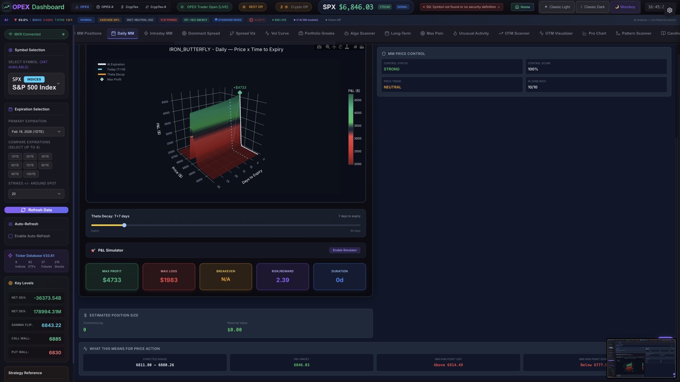Select the 3DTE compare expiration chip
Image resolution: width=680 pixels, height=382 pixels.
pos(45,156)
